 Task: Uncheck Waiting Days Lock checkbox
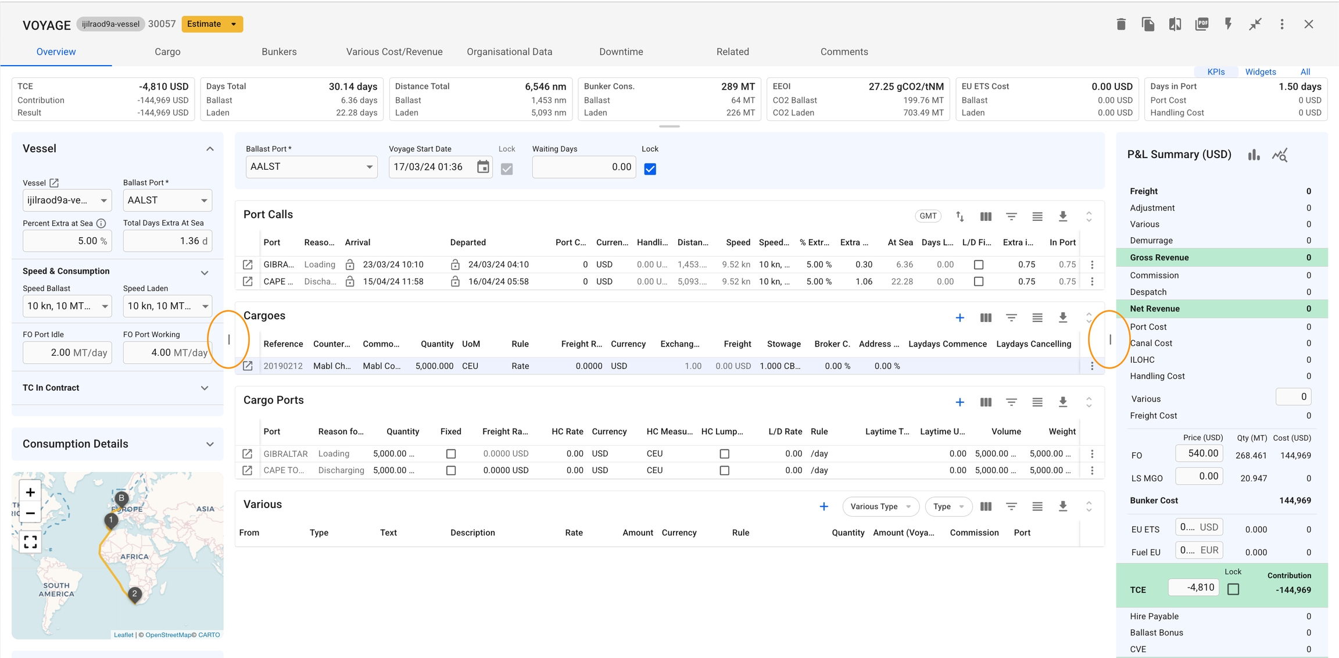coord(650,169)
